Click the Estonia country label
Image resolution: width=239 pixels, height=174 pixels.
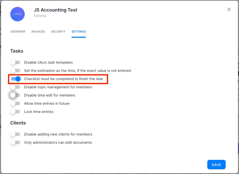tap(40, 16)
